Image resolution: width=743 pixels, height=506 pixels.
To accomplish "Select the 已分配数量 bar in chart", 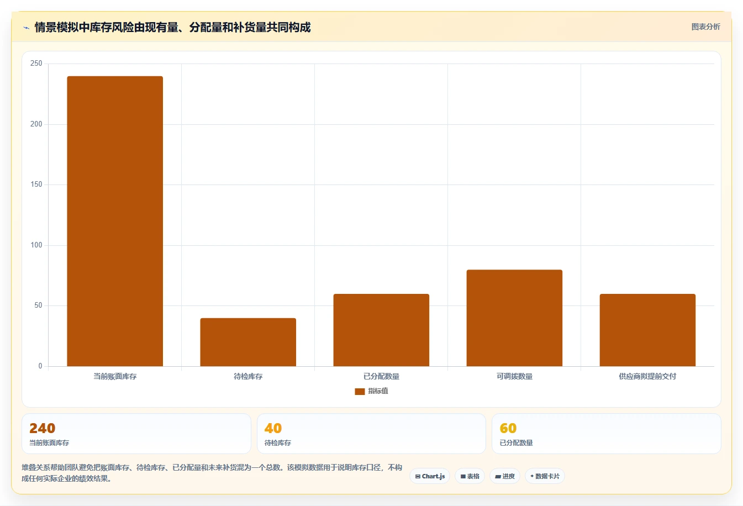I will 381,330.
